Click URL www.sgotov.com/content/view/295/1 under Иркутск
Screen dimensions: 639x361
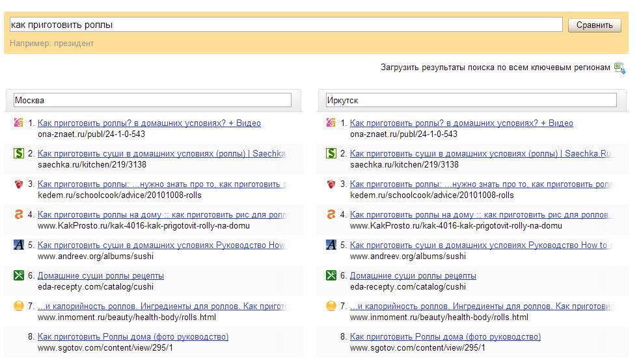(x=417, y=347)
